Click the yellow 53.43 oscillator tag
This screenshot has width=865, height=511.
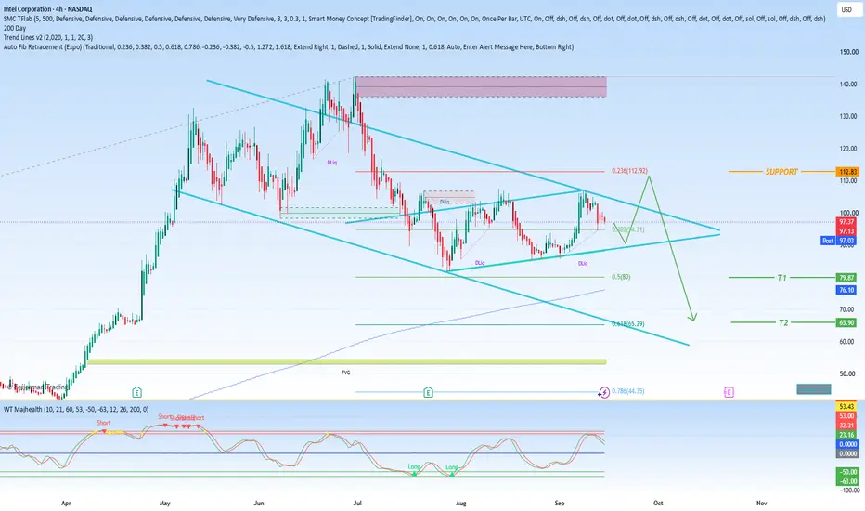coord(846,407)
